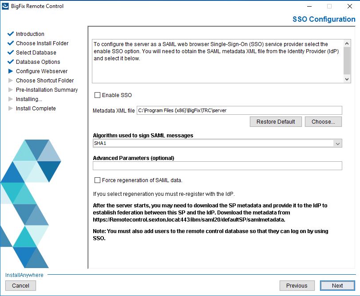360x296 pixels.
Task: Click the blue arrow beside Configure Webserver
Action: (11, 71)
